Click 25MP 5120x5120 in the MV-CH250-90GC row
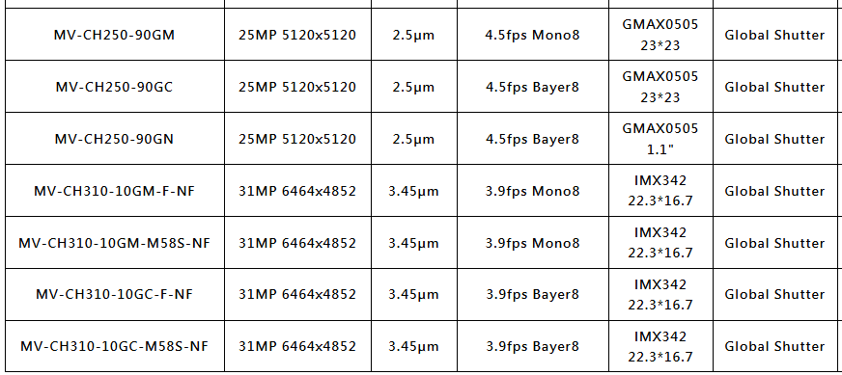The image size is (842, 375). (x=297, y=87)
